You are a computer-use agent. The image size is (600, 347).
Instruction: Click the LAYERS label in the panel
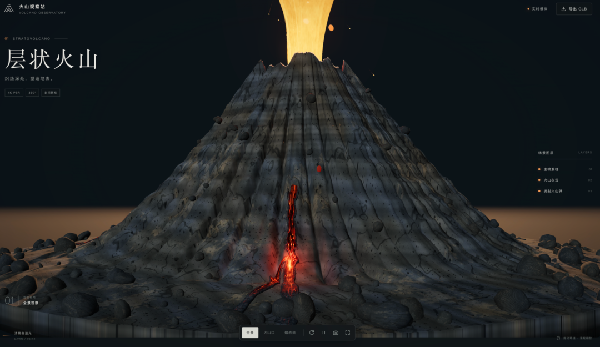[x=585, y=152]
